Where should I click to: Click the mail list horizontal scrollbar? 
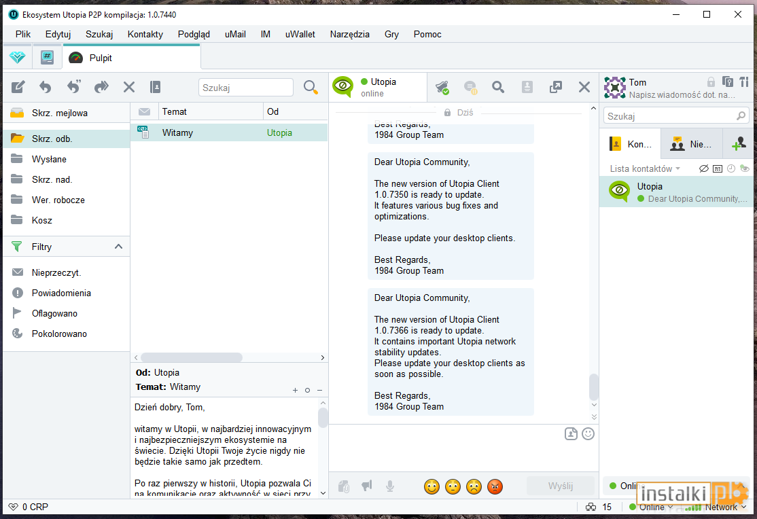[192, 357]
